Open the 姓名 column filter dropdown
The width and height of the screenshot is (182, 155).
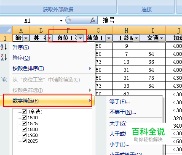pos(49,38)
